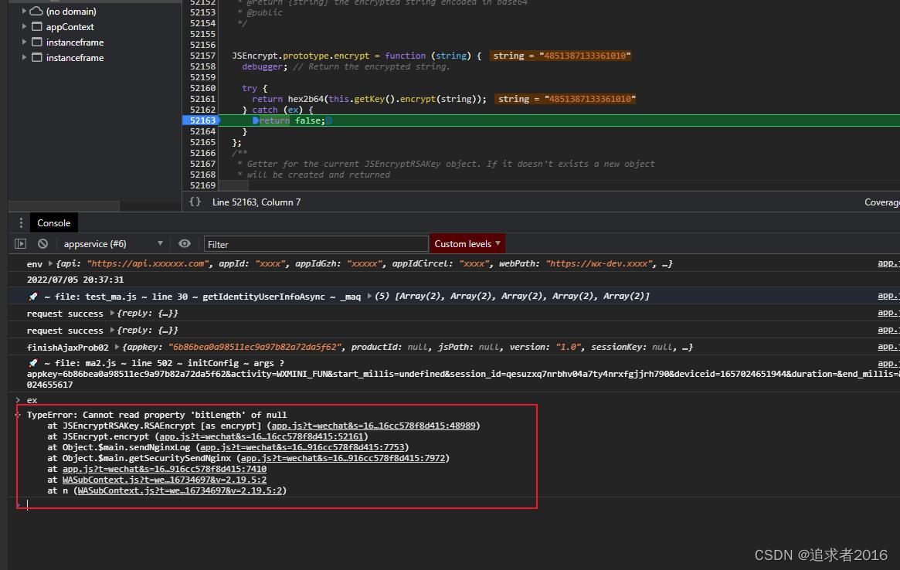The image size is (900, 570).
Task: Click the pretty print braces icon
Action: [195, 202]
